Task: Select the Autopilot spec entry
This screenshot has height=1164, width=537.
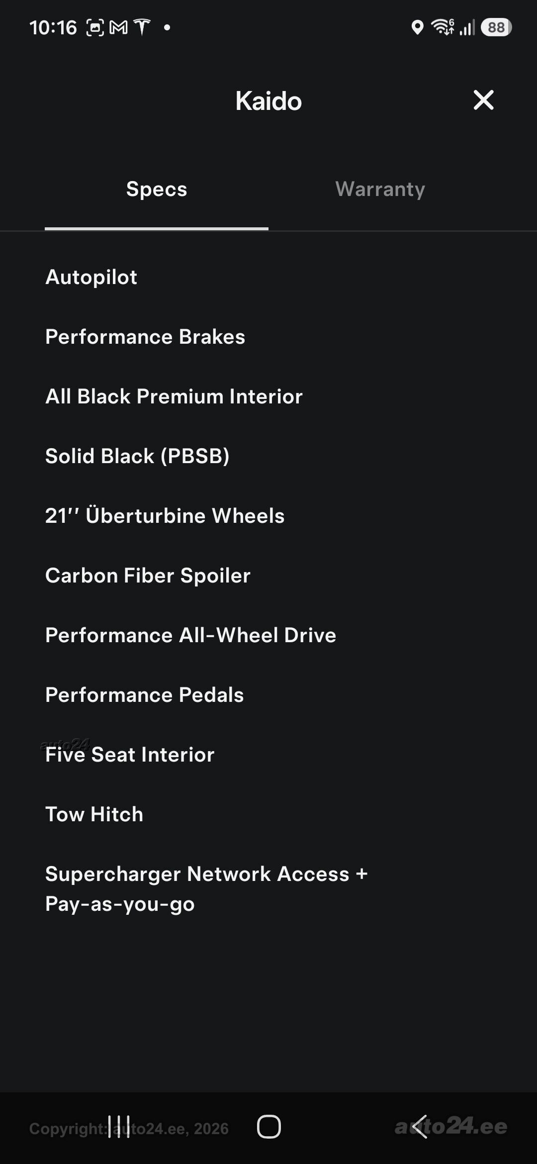Action: click(x=91, y=277)
